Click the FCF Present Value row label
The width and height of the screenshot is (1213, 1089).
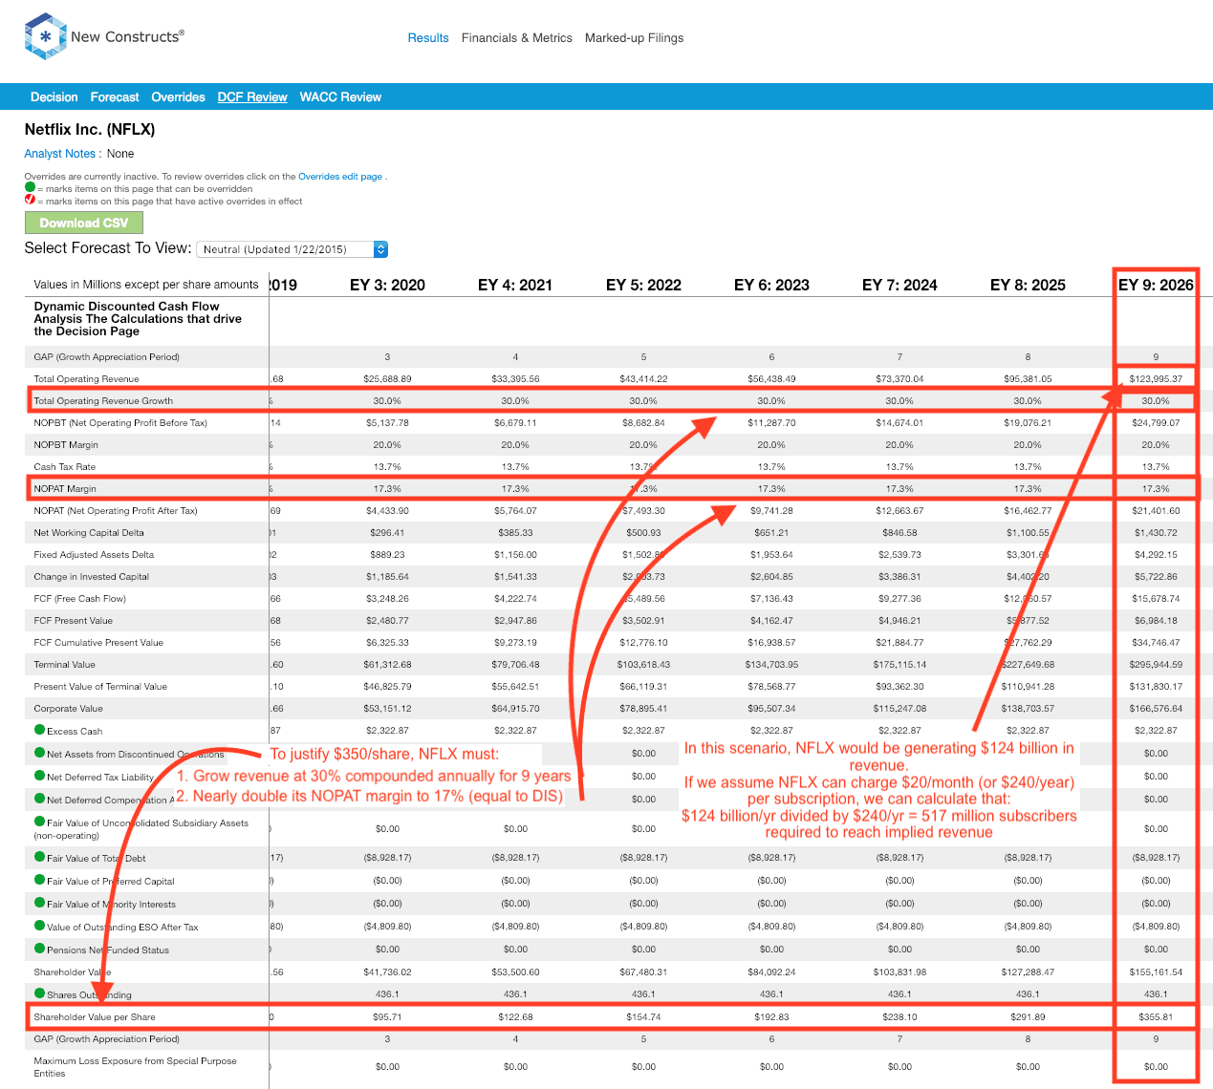coord(74,621)
